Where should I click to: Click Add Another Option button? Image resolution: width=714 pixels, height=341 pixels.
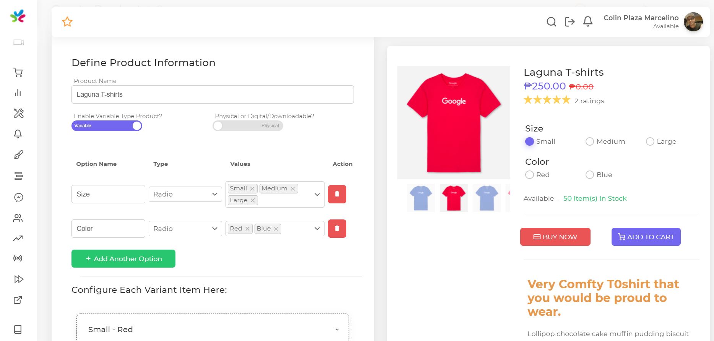tap(123, 259)
